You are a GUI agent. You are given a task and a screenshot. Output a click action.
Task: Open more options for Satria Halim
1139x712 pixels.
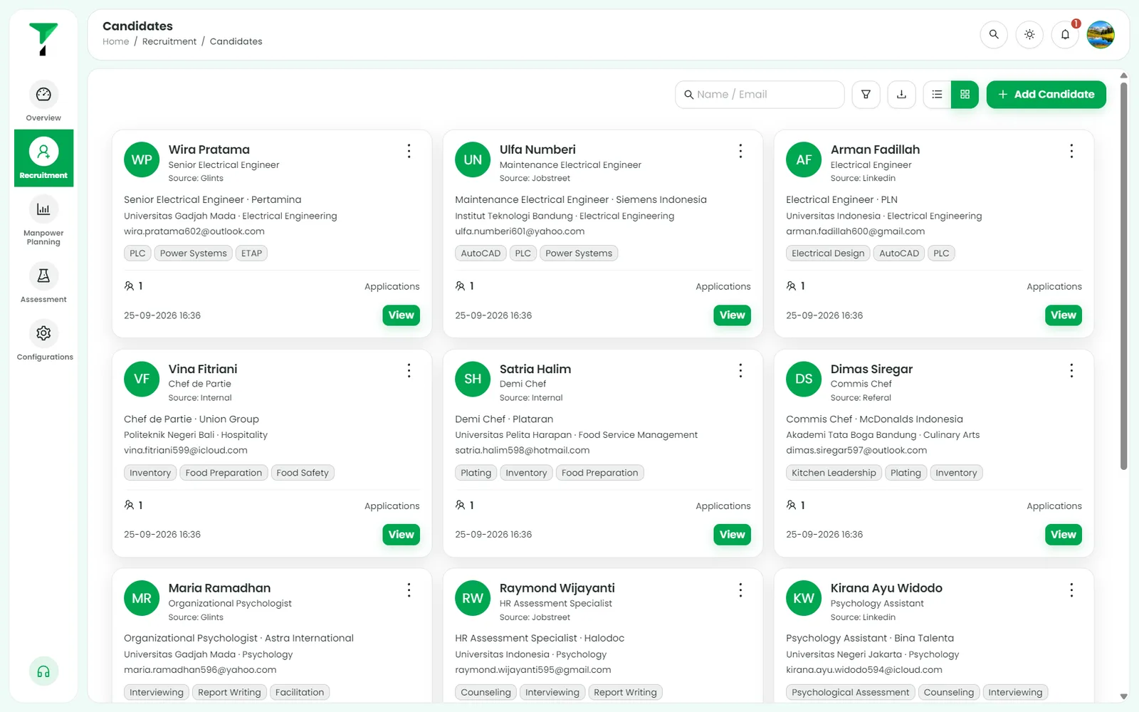tap(740, 370)
